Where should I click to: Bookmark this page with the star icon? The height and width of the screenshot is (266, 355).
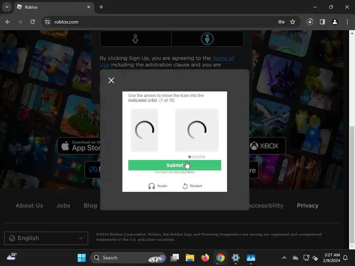293,22
